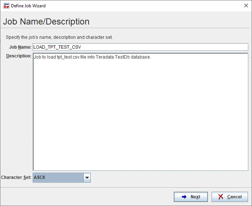The width and height of the screenshot is (252, 206).
Task: Click the "Specify the job's name" instruction text
Action: [x=59, y=37]
